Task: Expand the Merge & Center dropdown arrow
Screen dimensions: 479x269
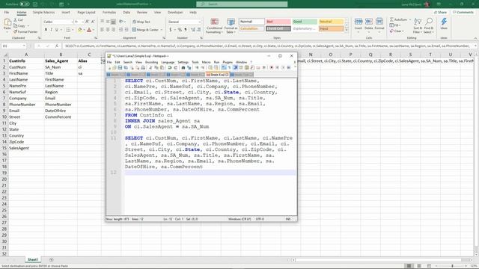Action: tap(162, 30)
